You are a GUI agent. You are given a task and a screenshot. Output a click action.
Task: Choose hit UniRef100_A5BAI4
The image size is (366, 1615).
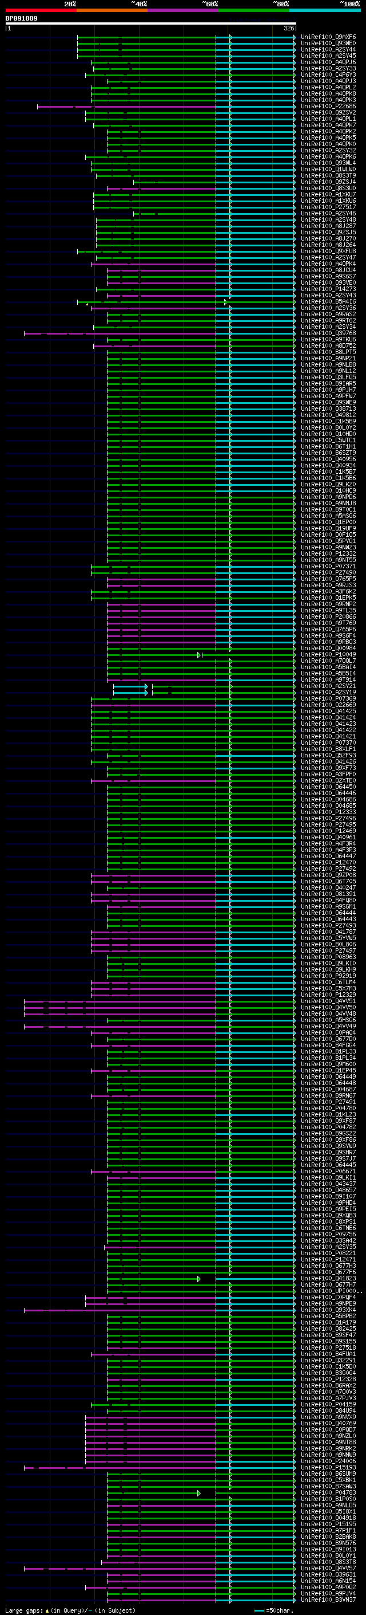(x=328, y=667)
